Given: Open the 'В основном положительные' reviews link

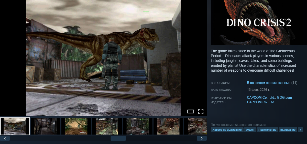Looking at the screenshot, I should click(x=268, y=83).
